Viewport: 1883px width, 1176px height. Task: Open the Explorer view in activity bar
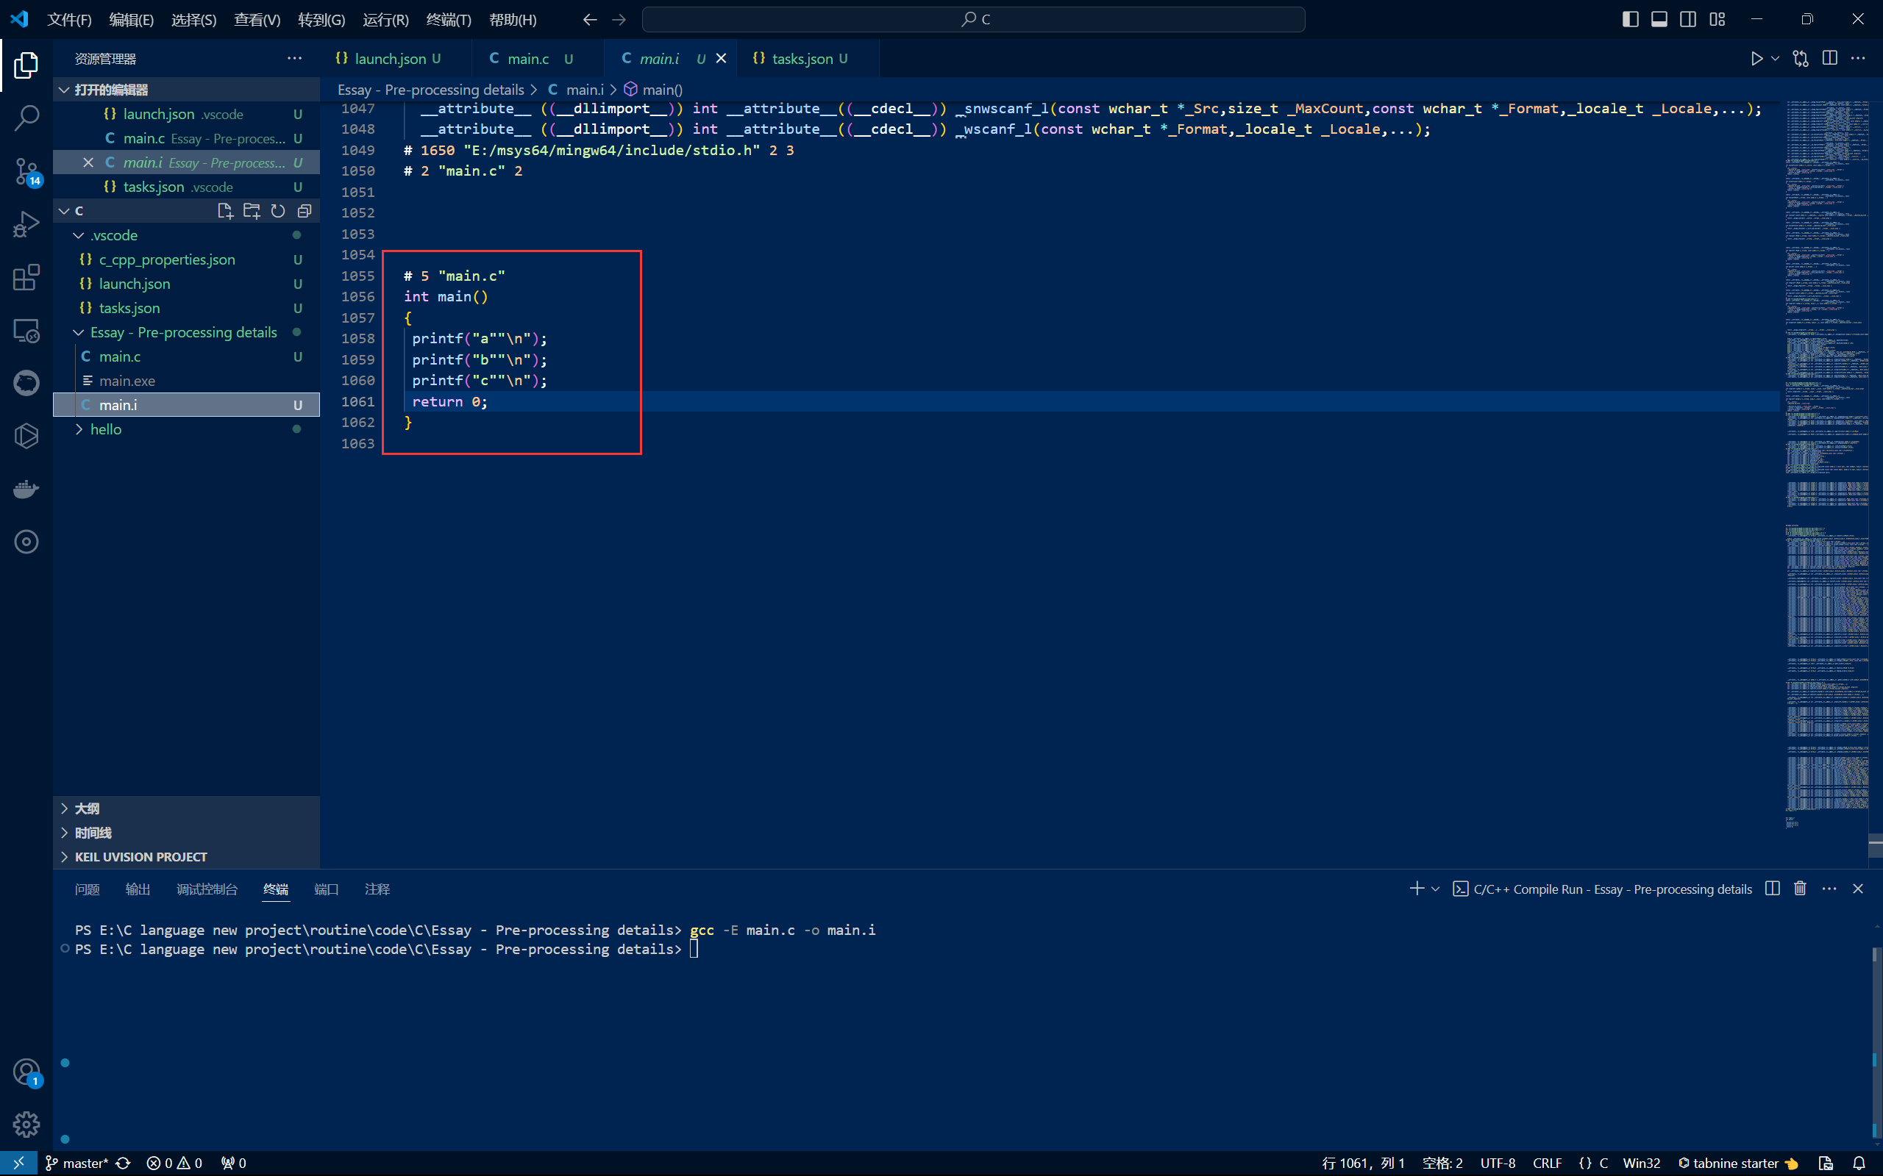click(26, 65)
